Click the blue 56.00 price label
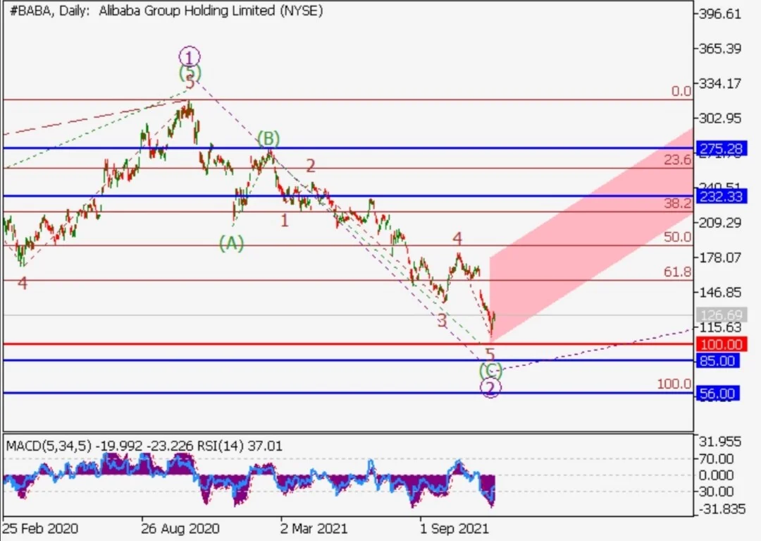The image size is (761, 541). (x=717, y=394)
